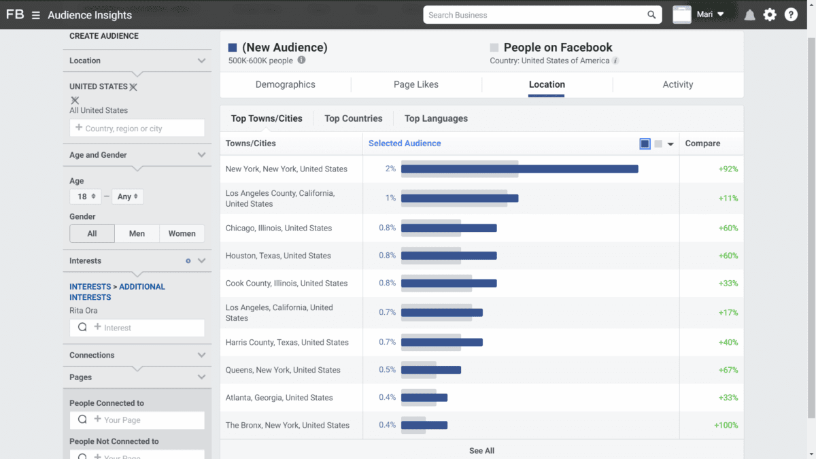Viewport: 816px width, 459px height.
Task: Click the FB logo
Action: click(x=15, y=14)
